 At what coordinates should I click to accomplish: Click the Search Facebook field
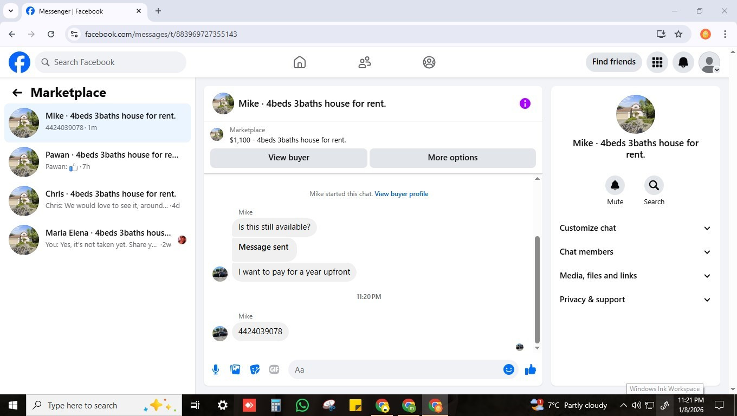point(111,62)
